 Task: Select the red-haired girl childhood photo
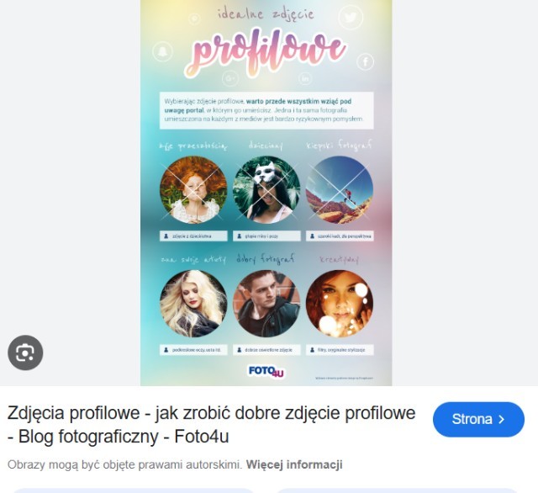193,189
